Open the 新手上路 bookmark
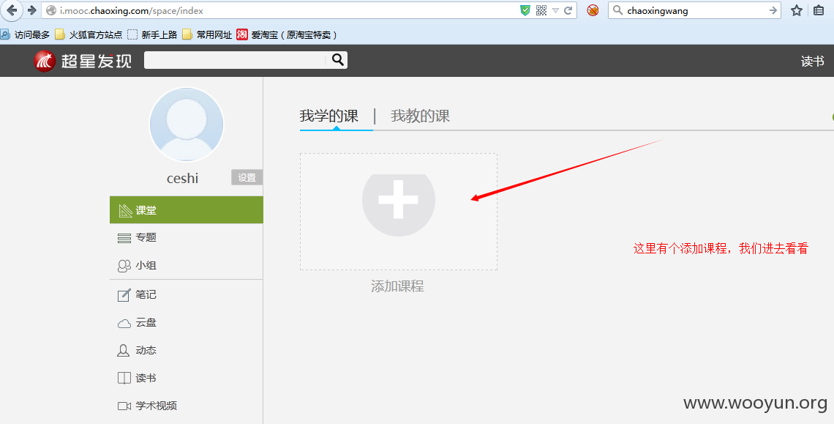 point(152,34)
